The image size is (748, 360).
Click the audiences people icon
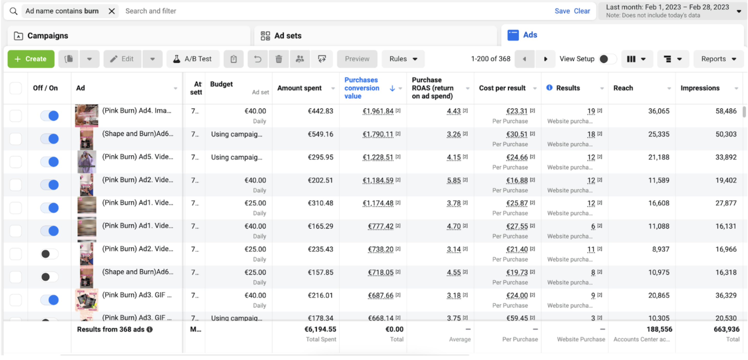[300, 59]
